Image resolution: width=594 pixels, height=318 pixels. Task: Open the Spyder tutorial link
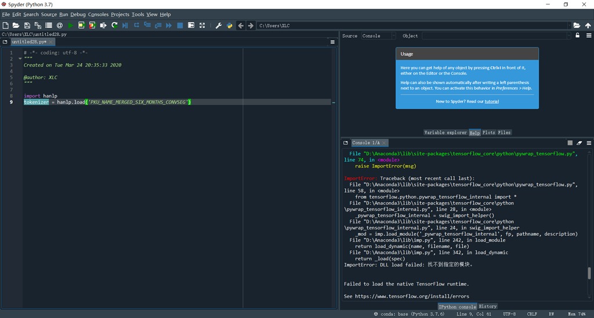tap(491, 101)
